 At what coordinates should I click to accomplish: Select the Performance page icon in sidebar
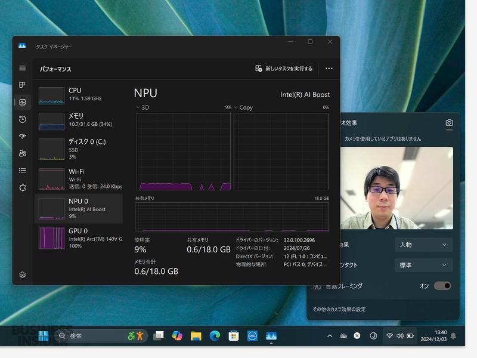click(x=23, y=102)
